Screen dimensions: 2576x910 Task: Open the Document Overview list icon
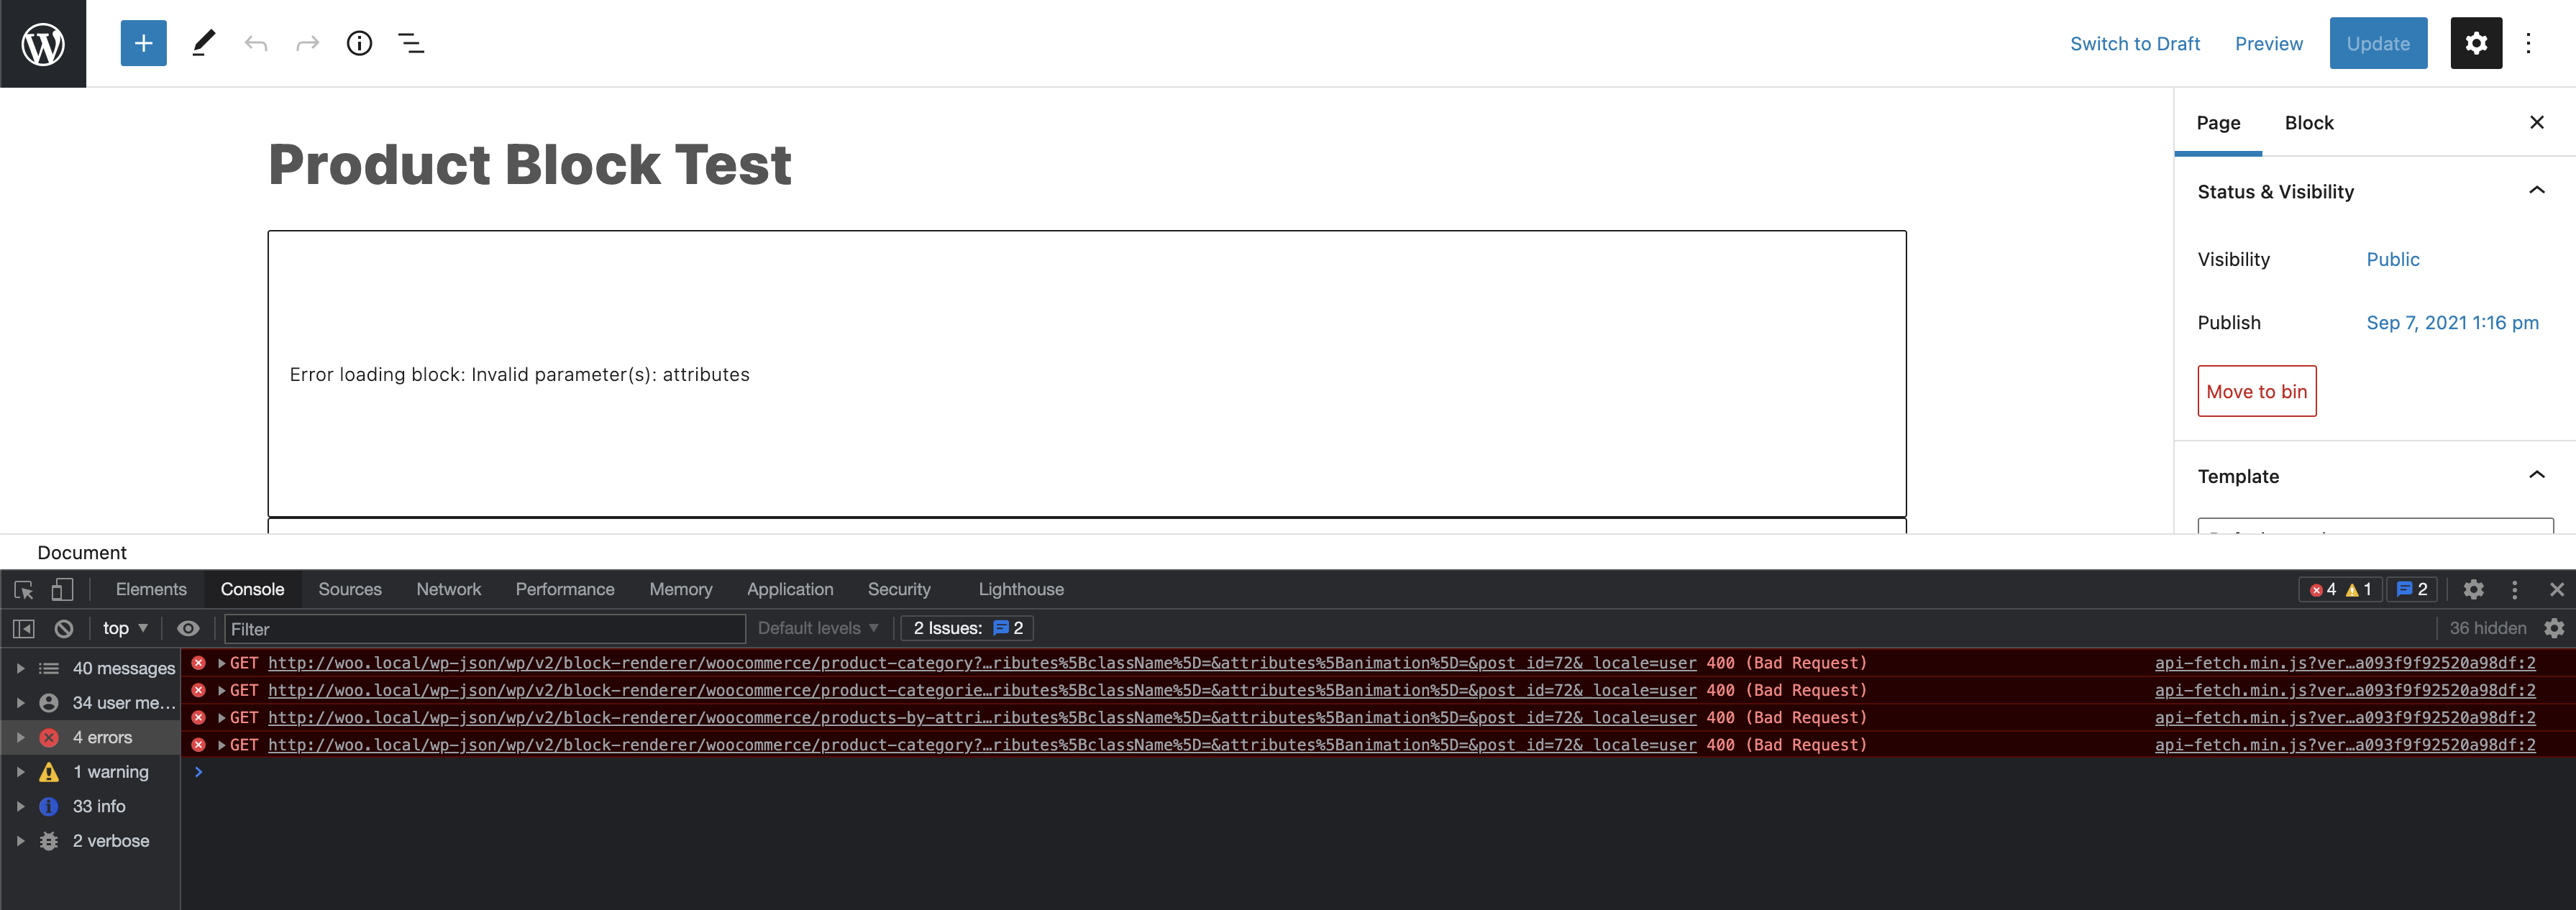pos(411,43)
